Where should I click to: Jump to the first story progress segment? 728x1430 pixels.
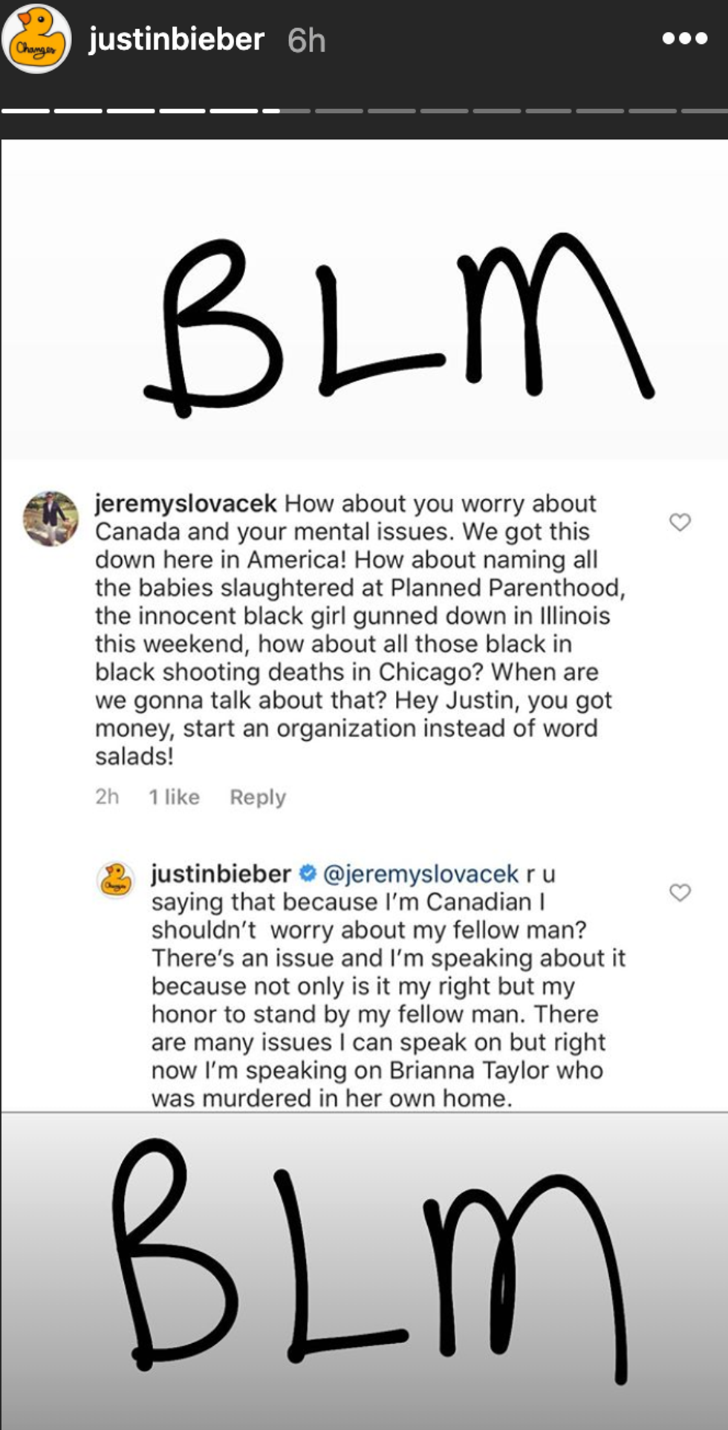[25, 111]
